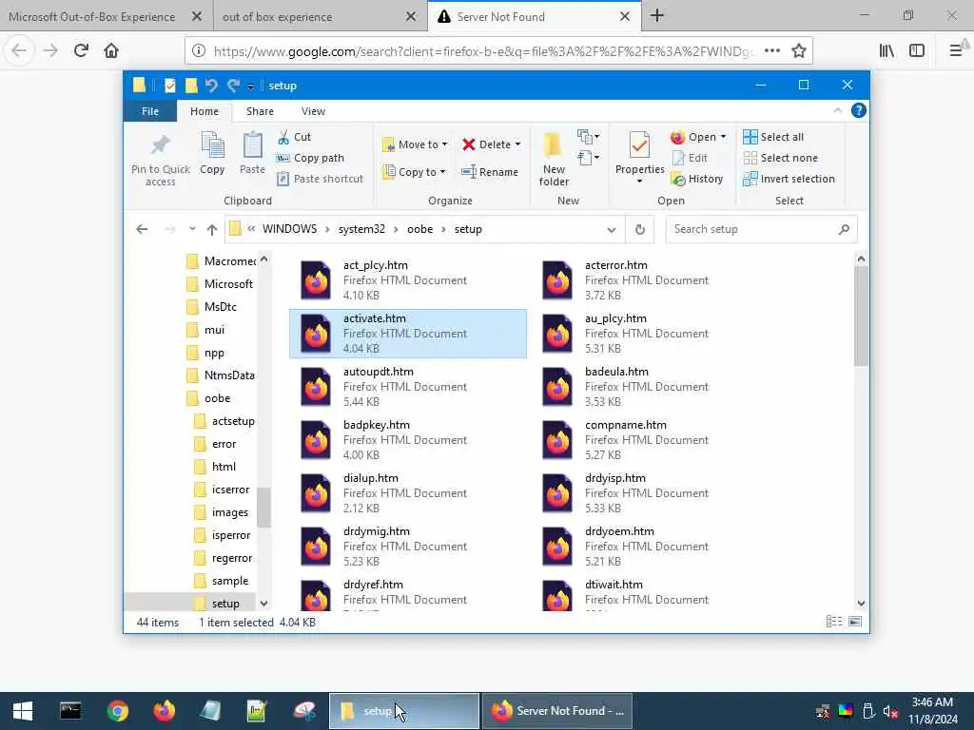Go up one folder level arrow
This screenshot has height=730, width=974.
pyautogui.click(x=212, y=230)
